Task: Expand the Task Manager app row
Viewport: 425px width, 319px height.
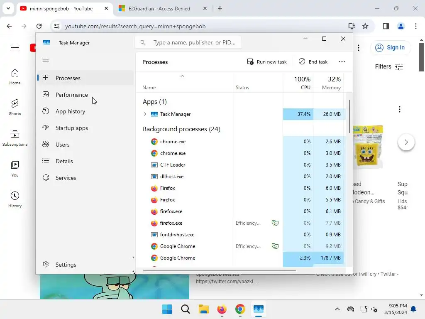Action: [145, 114]
